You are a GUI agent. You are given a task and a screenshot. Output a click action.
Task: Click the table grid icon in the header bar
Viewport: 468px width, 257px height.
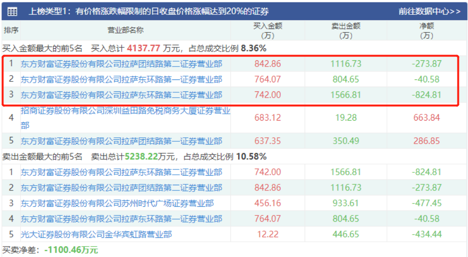click(12, 11)
